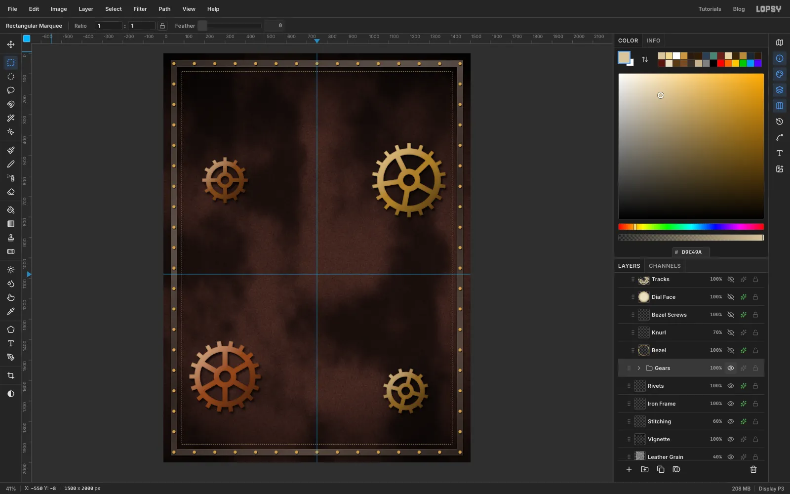Select the Rivets layer thumbnail
Screen dimensions: 790x494
click(640, 386)
